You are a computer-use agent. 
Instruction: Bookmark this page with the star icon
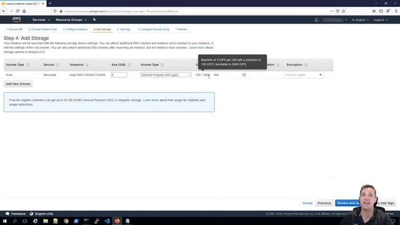343,11
